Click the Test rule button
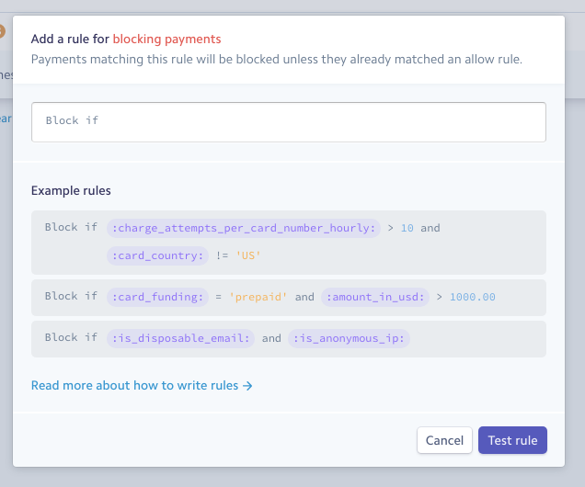 pyautogui.click(x=512, y=440)
